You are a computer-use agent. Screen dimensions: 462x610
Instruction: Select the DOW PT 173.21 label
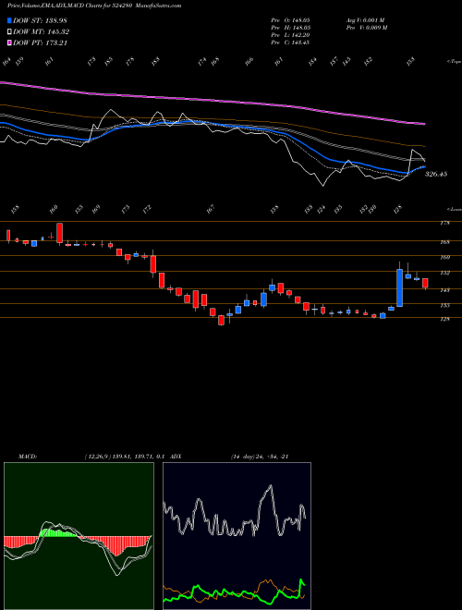tap(41, 43)
